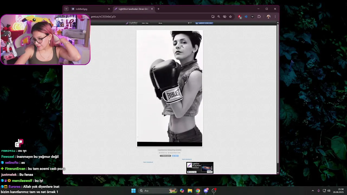The width and height of the screenshot is (347, 195).
Task: Open the zoom magnifier in address bar
Action: pyautogui.click(x=219, y=17)
